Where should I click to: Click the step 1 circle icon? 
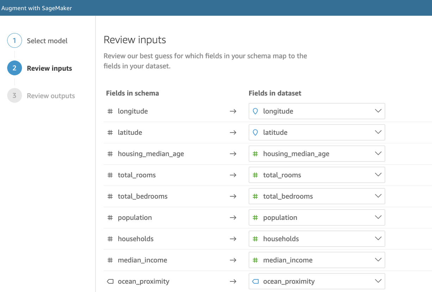coord(14,41)
